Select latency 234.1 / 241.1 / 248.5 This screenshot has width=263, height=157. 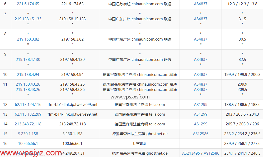(x=242, y=153)
